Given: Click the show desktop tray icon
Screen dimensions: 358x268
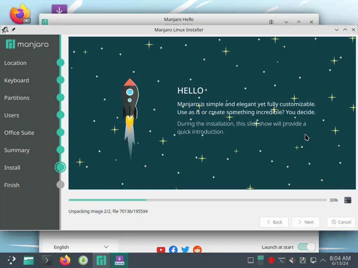Looking at the screenshot, I should 250,260.
